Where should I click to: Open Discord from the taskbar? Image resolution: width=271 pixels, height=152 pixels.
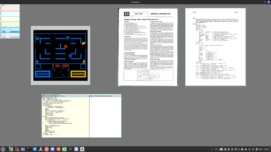click(52, 149)
